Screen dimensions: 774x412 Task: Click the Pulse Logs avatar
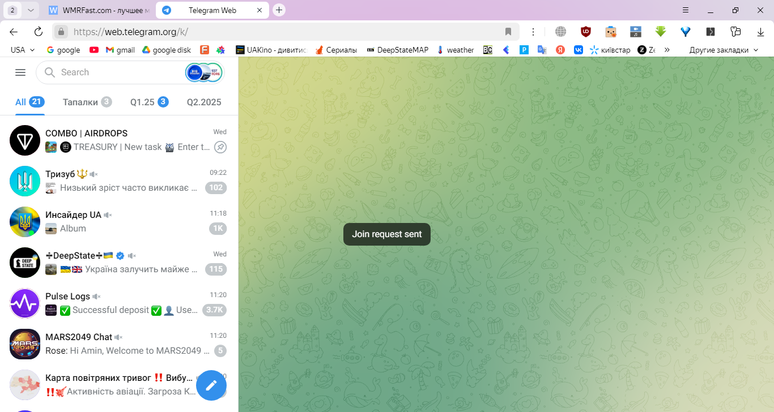[x=25, y=303]
